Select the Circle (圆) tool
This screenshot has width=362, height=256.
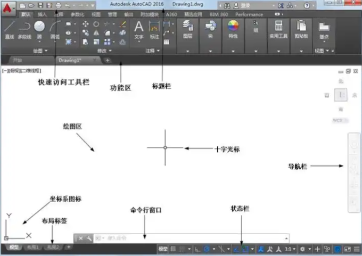click(x=39, y=30)
